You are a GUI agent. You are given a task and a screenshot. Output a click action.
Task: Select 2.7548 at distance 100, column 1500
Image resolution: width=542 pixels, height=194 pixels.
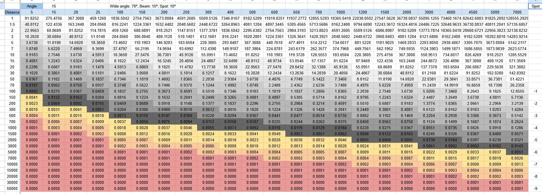[385, 91]
